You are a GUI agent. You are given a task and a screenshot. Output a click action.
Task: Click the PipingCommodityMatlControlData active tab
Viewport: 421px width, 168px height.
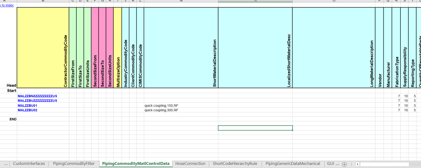point(136,164)
